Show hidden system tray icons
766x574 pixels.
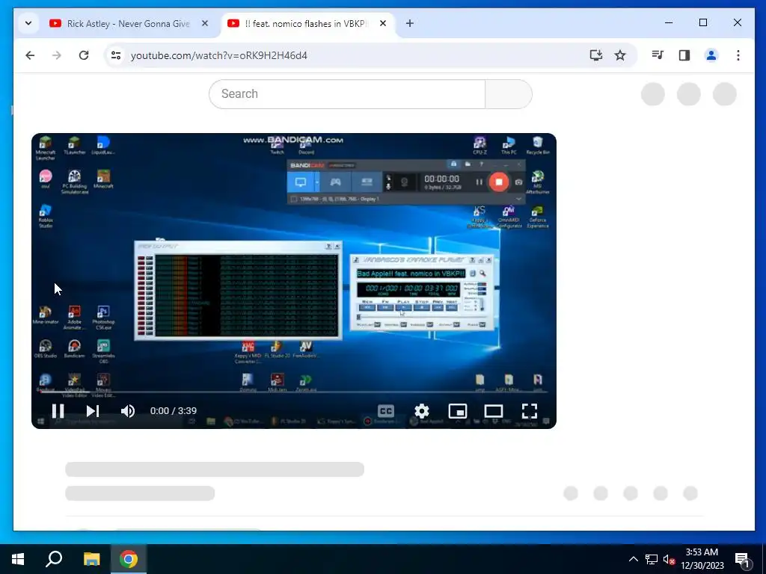pos(633,559)
